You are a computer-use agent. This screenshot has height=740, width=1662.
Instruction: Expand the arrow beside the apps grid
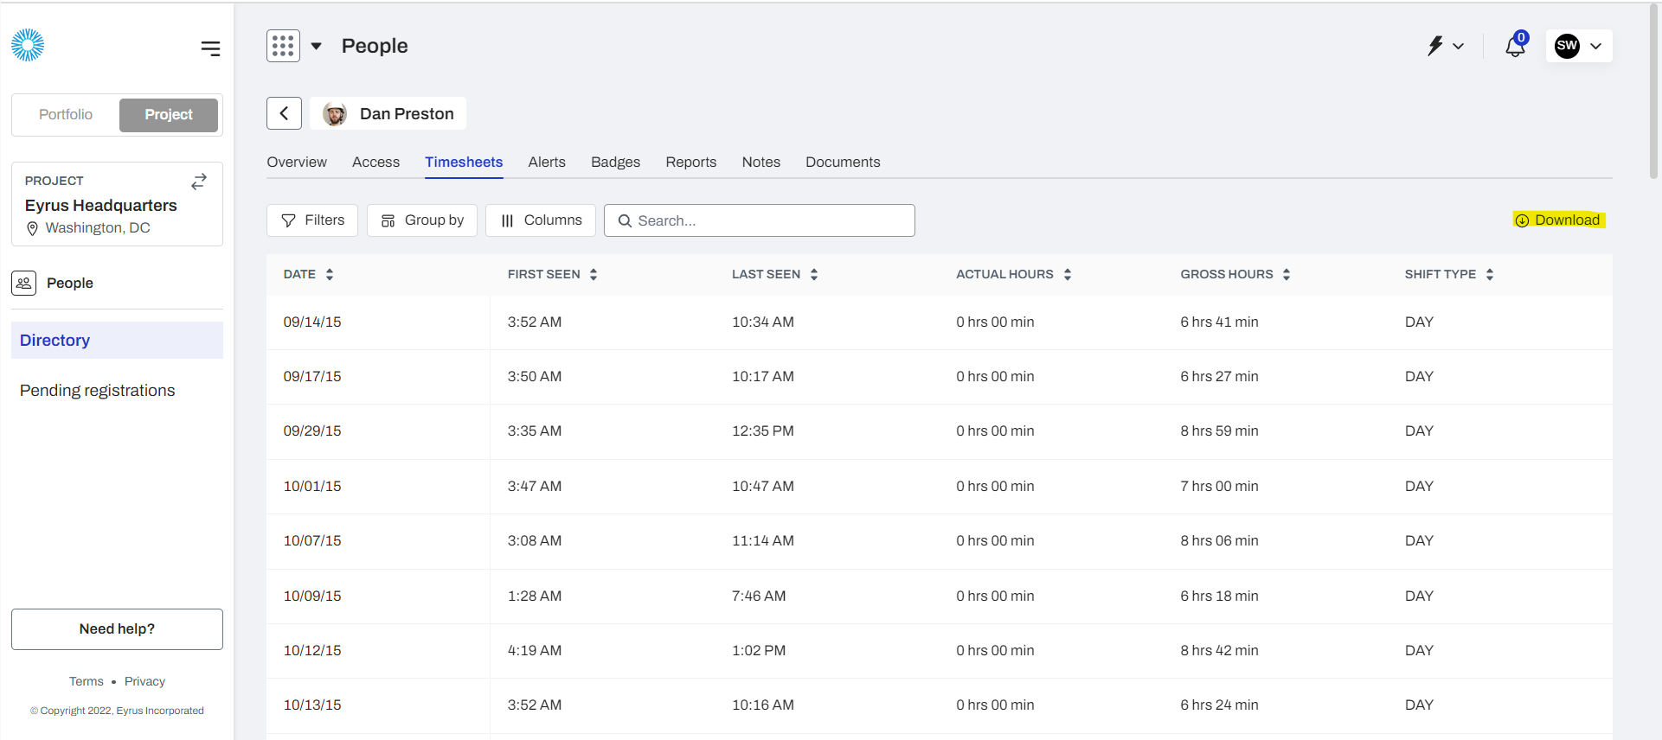click(x=317, y=46)
